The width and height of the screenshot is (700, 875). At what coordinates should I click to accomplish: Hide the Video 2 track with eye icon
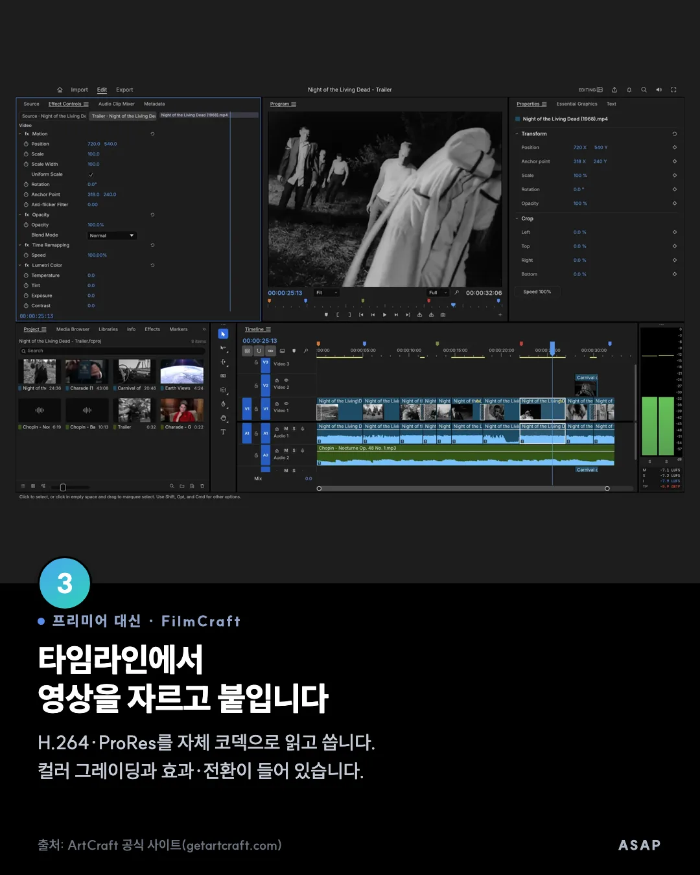pos(286,380)
